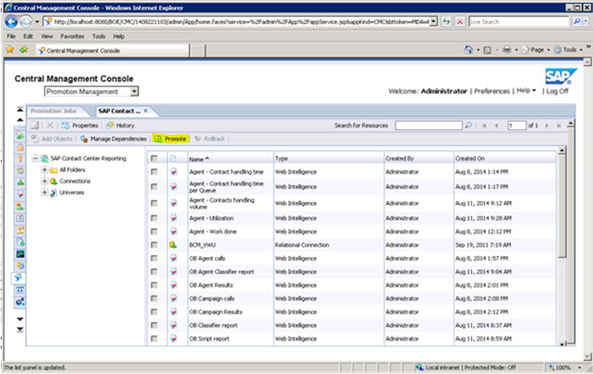Click the Log Off link
593x374 pixels.
point(557,91)
